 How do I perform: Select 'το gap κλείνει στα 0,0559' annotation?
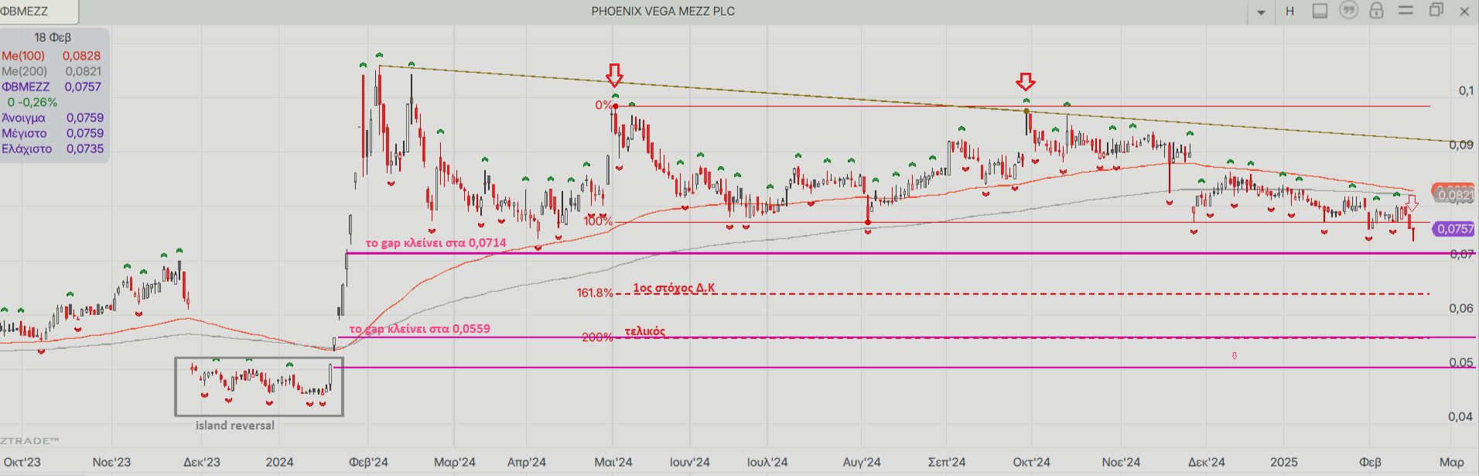coord(420,329)
